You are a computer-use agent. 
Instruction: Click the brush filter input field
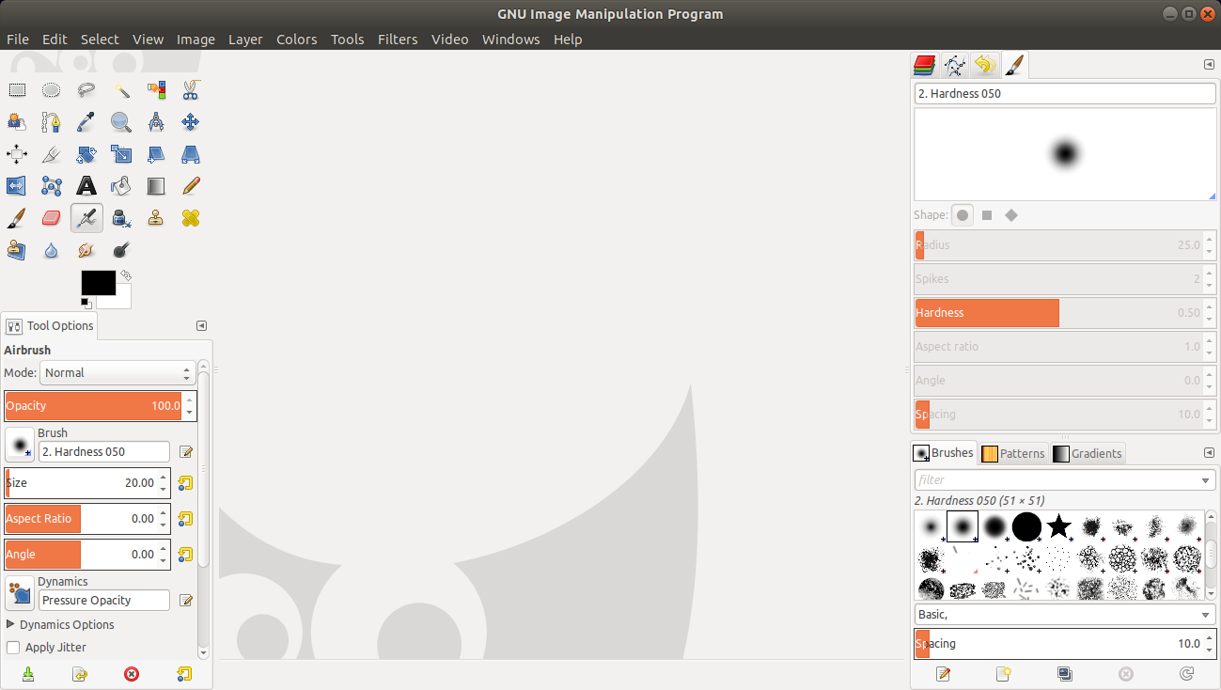(1057, 480)
